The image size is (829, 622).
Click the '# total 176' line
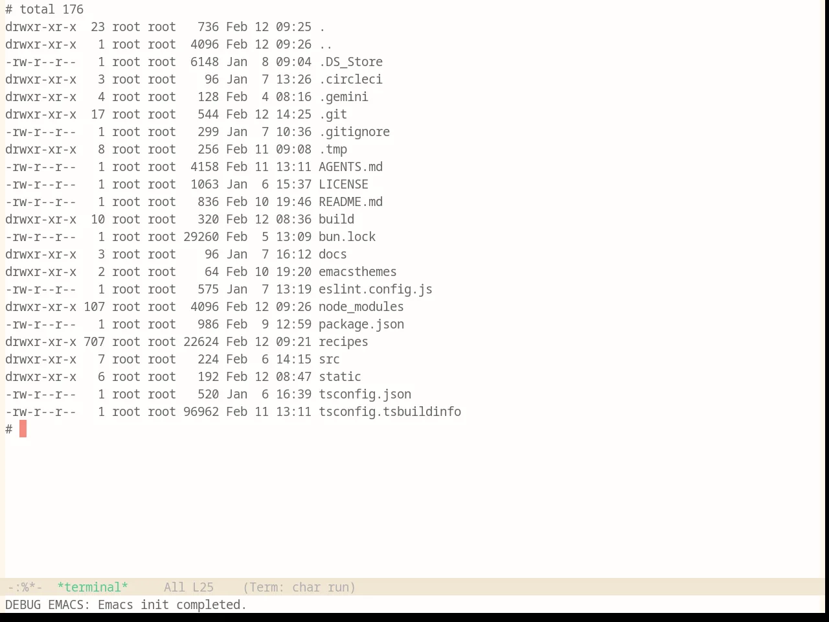44,10
